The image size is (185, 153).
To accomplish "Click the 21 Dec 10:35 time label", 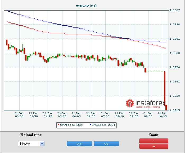I will [x=162, y=115].
